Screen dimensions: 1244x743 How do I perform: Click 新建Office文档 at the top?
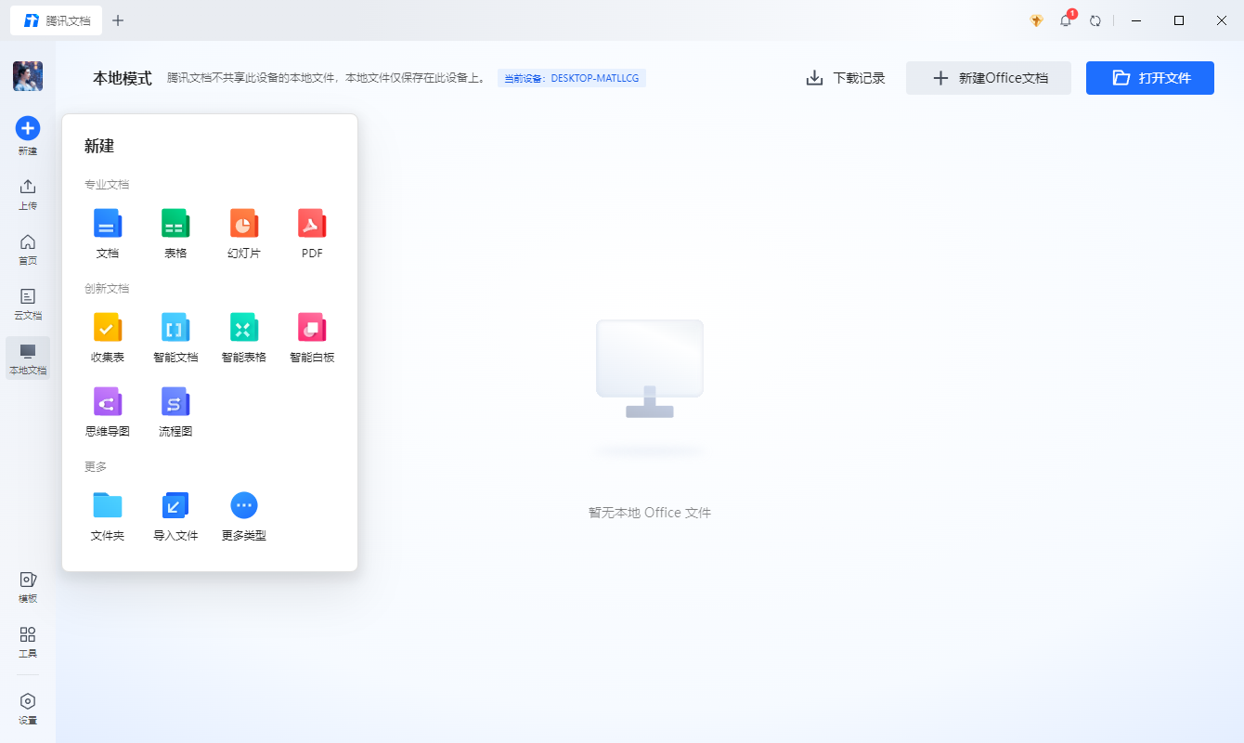988,78
